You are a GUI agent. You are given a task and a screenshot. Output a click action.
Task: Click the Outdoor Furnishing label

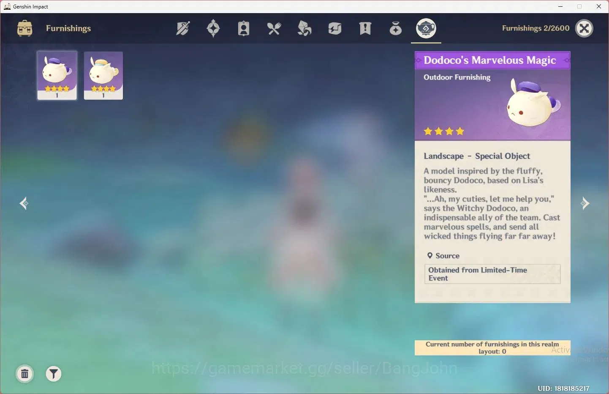[457, 77]
